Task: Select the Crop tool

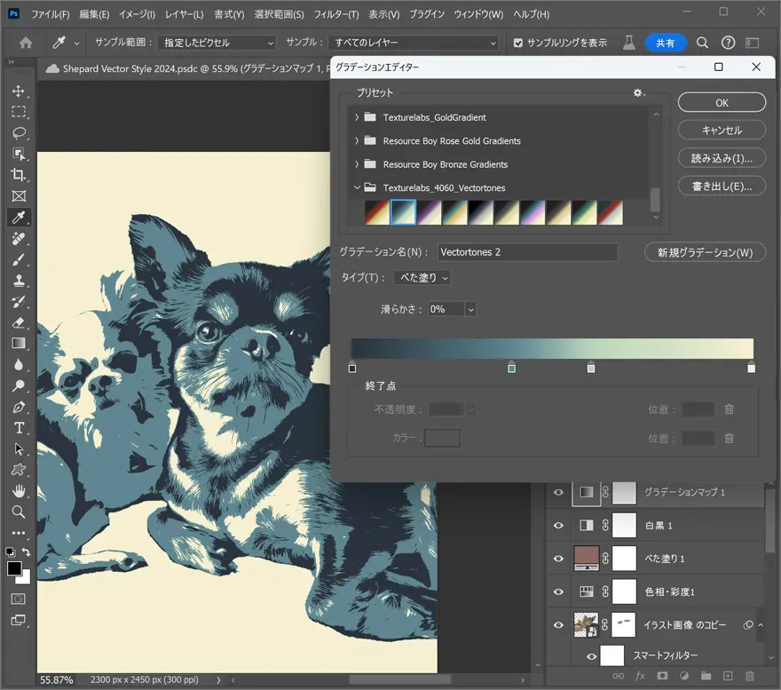Action: click(x=19, y=175)
